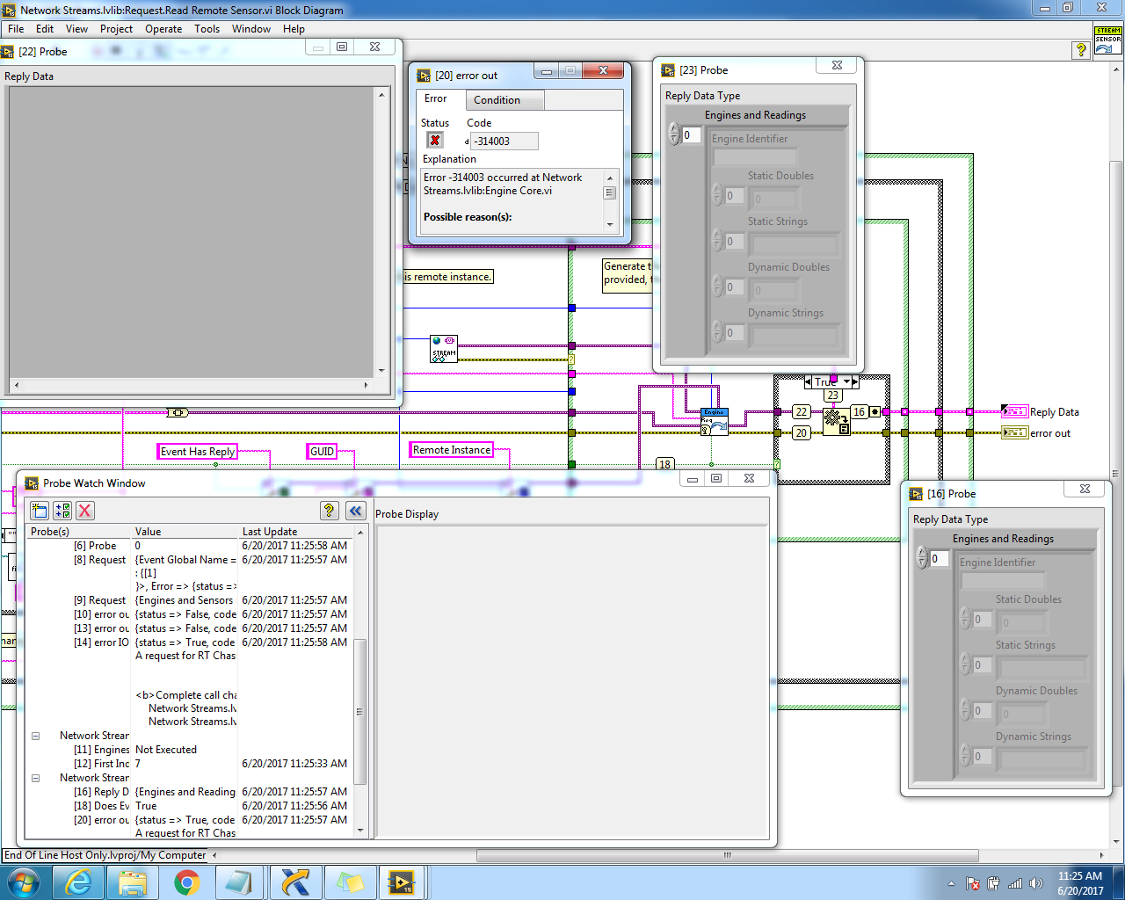Viewport: 1125px width, 900px height.
Task: Click probe marker 22 on the wire
Action: pos(802,411)
